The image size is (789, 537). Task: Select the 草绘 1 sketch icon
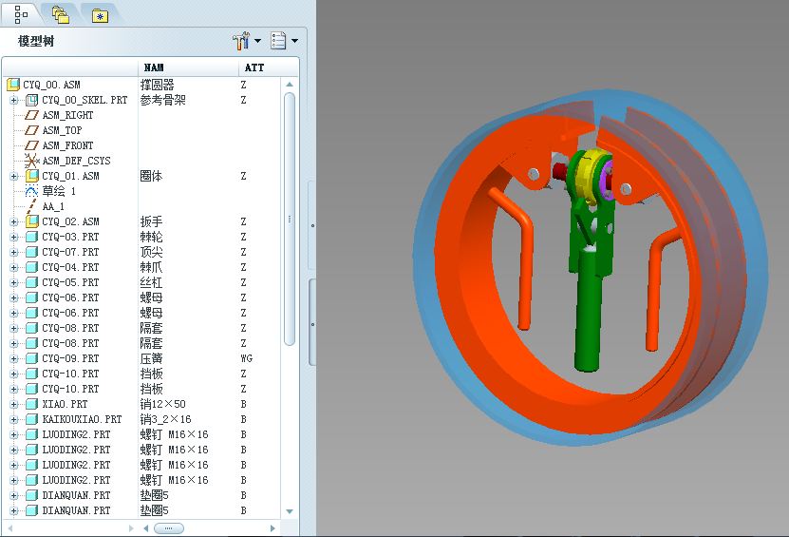pos(31,191)
